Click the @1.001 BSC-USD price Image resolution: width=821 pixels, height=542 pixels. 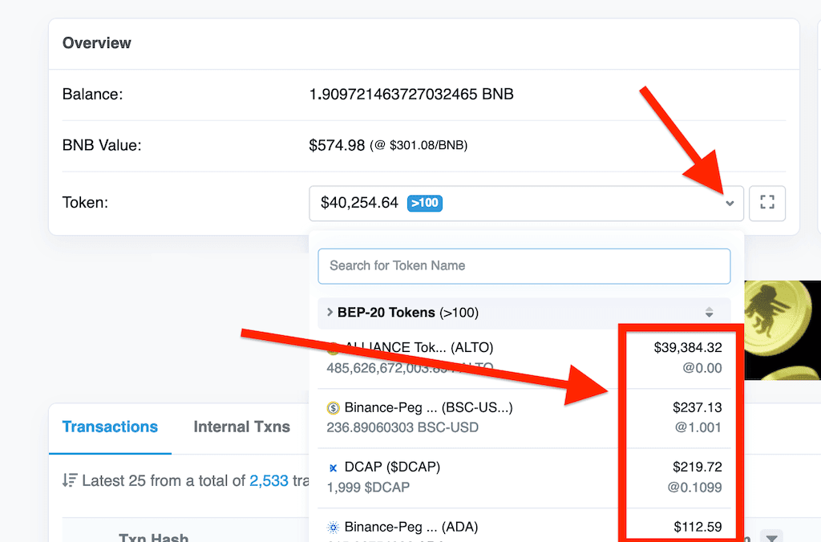coord(698,428)
